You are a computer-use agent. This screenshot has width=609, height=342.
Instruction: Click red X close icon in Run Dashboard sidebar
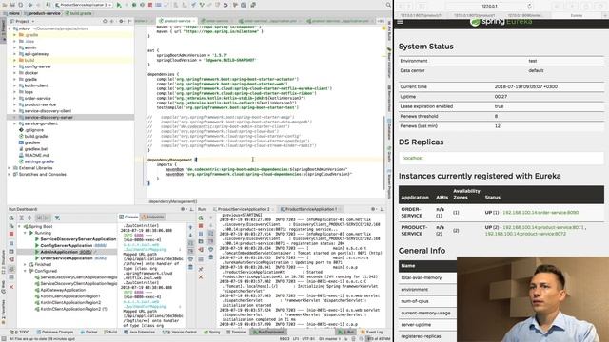coord(11,287)
